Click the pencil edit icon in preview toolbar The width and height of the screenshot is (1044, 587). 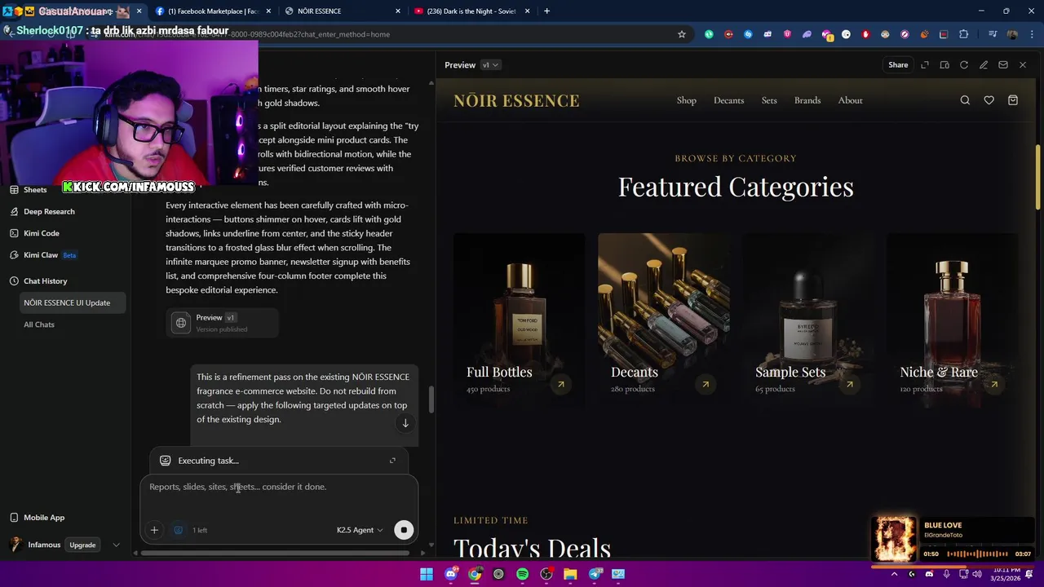(x=984, y=65)
